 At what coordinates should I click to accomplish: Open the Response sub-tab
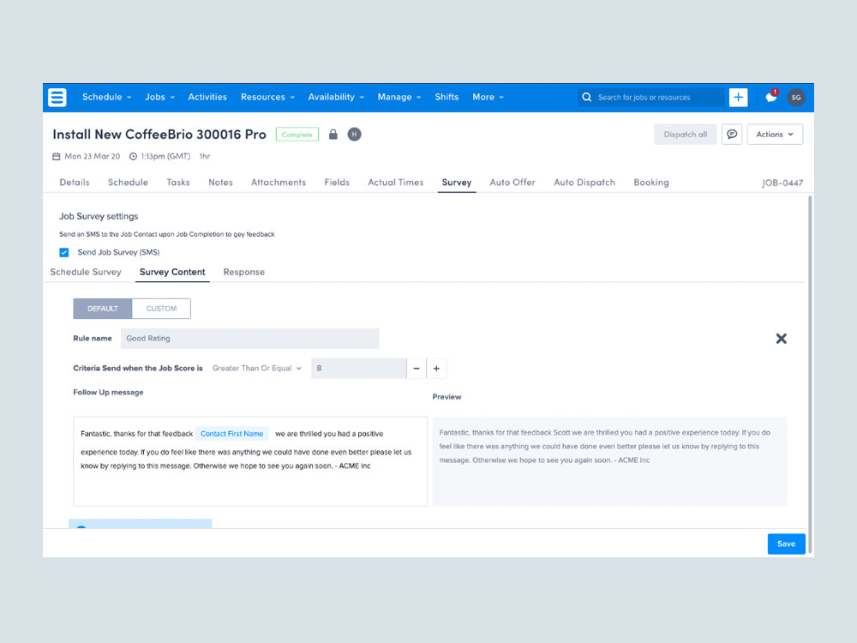tap(243, 273)
